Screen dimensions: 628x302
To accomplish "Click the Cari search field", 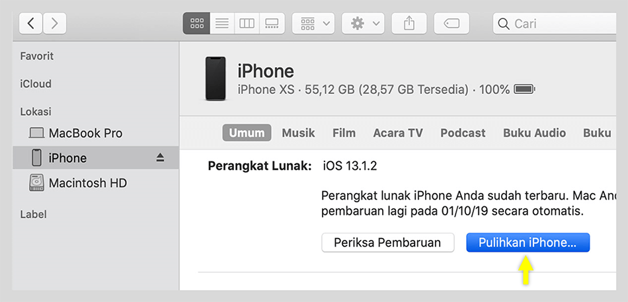I will click(x=555, y=24).
